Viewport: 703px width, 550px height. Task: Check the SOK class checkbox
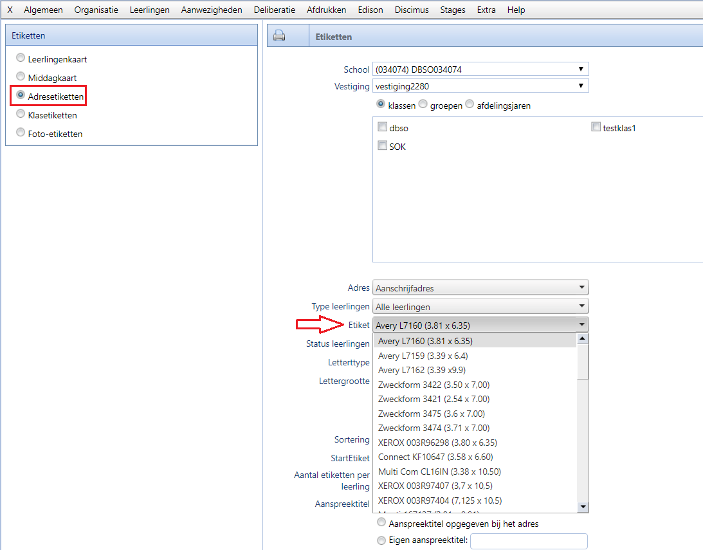(382, 146)
